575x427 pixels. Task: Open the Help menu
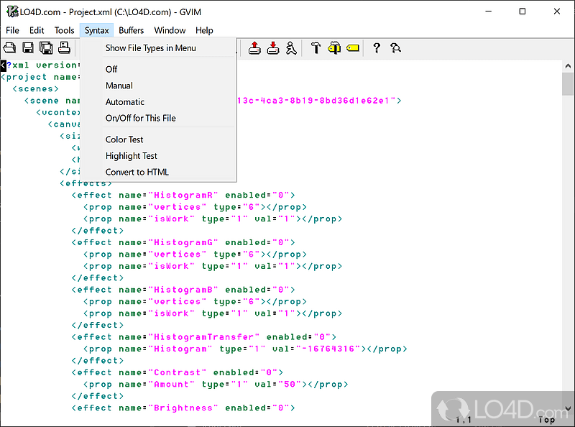[x=204, y=30]
